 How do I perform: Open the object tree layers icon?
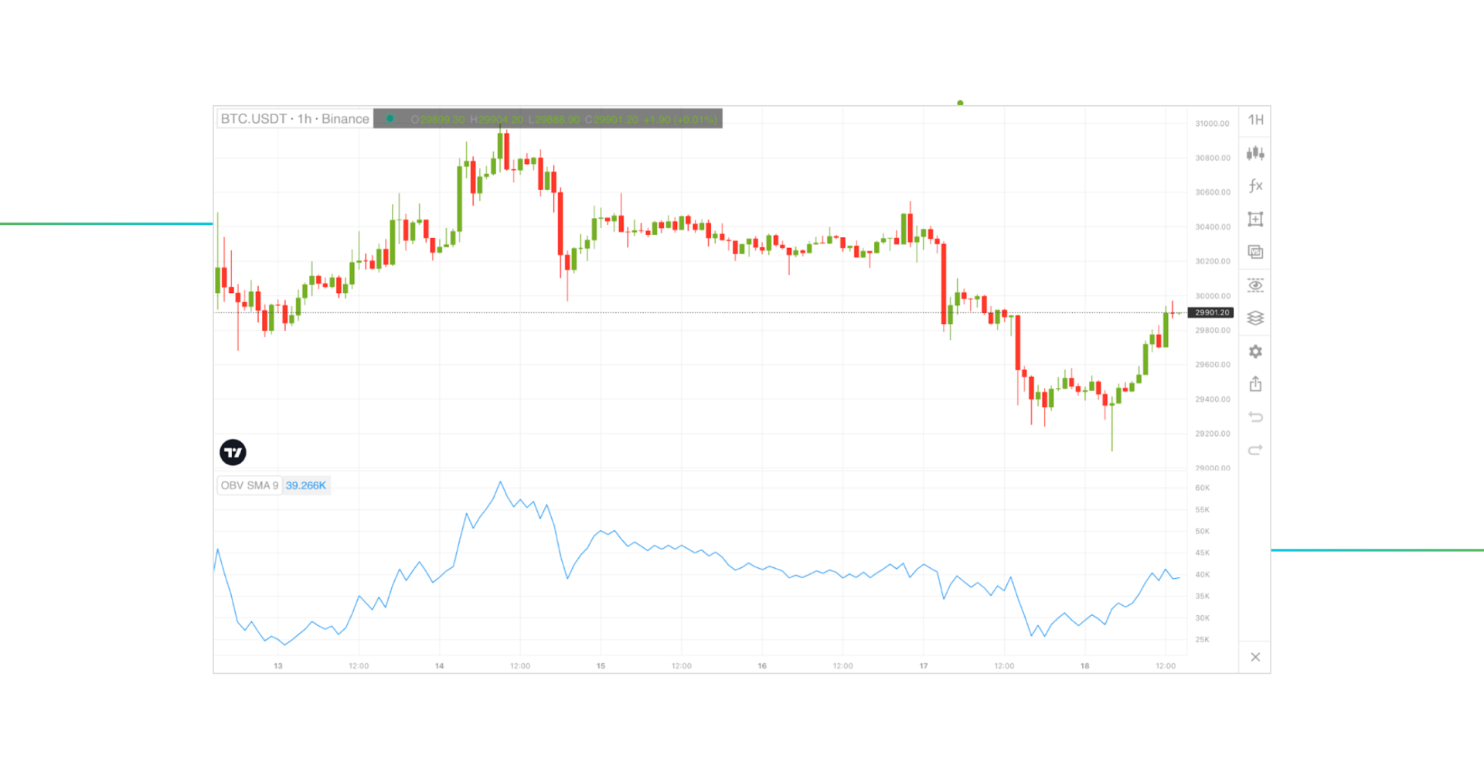click(x=1255, y=318)
